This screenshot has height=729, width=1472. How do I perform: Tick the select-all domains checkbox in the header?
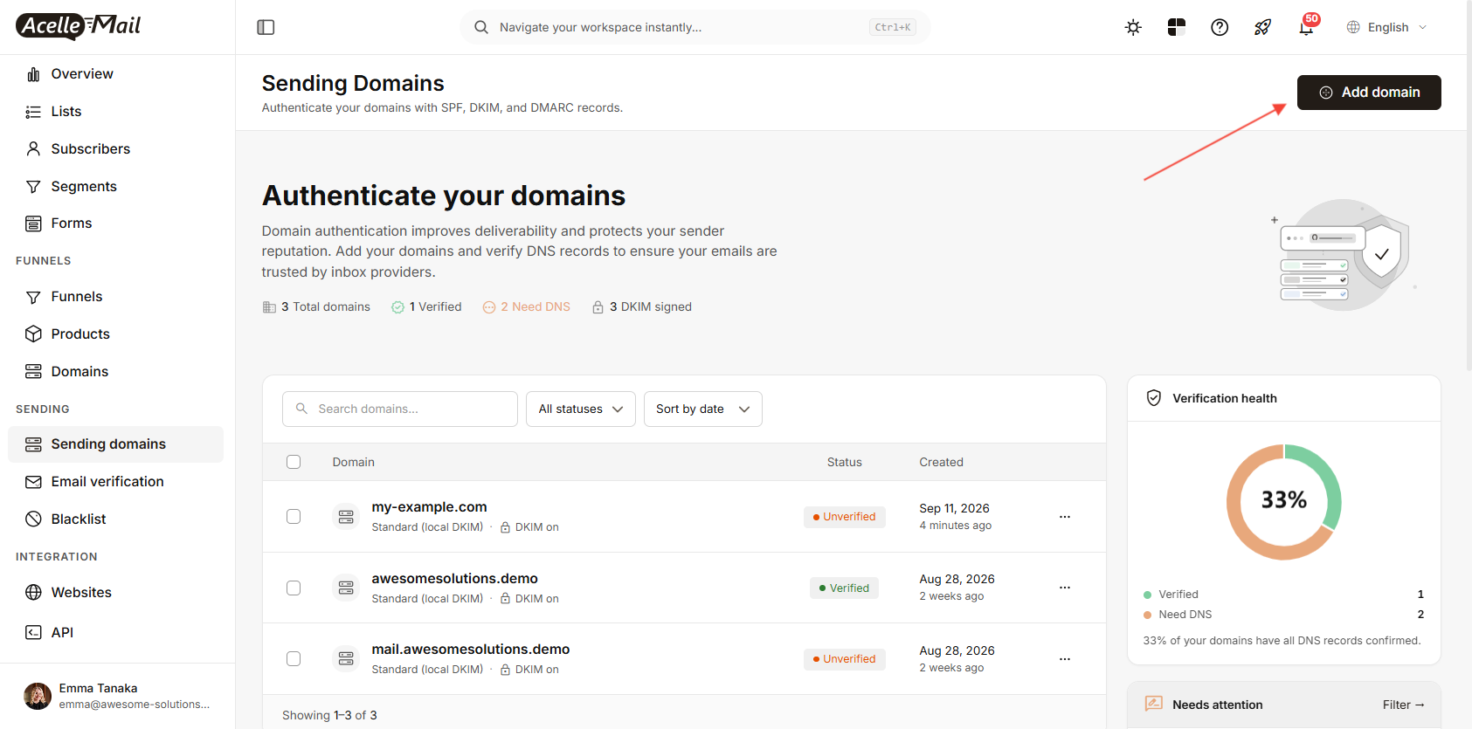coord(294,462)
